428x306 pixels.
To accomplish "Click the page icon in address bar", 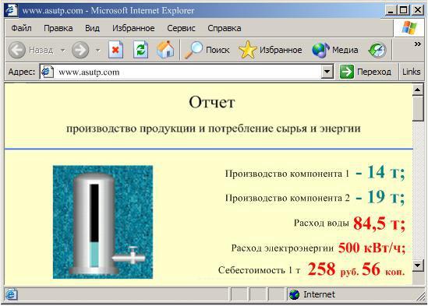I will (x=48, y=72).
